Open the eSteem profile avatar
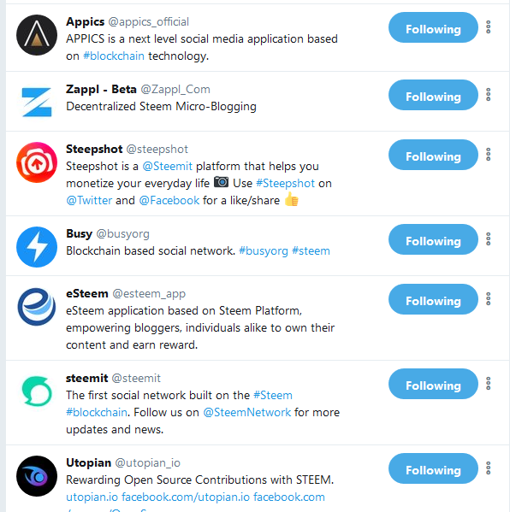The width and height of the screenshot is (510, 512). click(37, 307)
